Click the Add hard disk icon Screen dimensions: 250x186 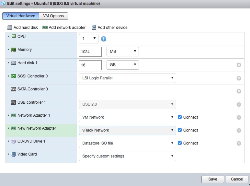tap(10, 28)
